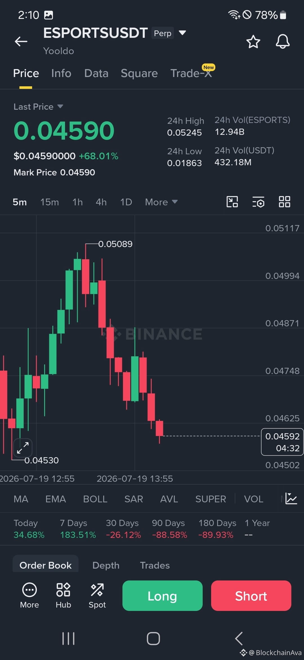Screen dimensions: 304x660
Task: Select the 1D timeframe
Action: [x=126, y=202]
